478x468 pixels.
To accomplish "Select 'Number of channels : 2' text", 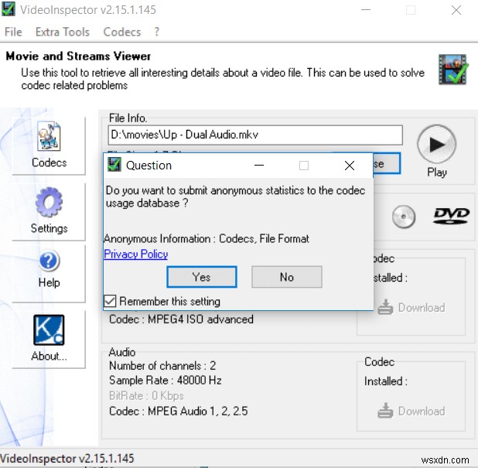I will point(162,366).
